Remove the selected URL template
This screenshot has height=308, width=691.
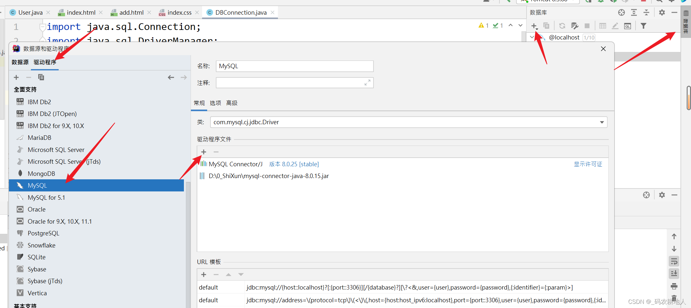click(x=216, y=275)
